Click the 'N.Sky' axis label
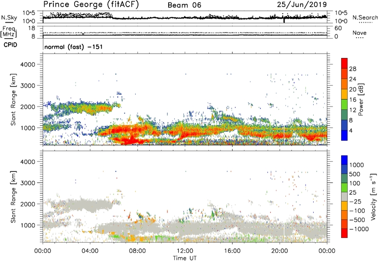378x261 pixels. coord(9,17)
